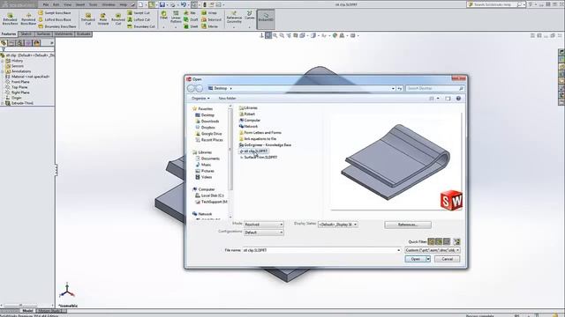Expand the History folder in feature tree
This screenshot has height=317, width=565.
(3, 61)
